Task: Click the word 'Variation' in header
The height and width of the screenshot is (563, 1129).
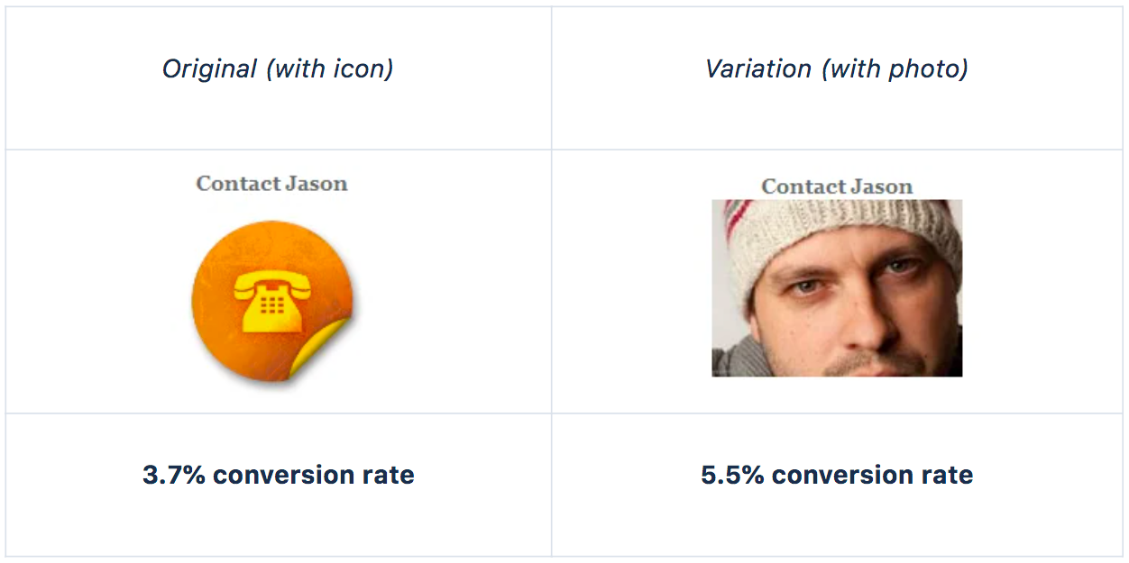Action: pos(758,69)
